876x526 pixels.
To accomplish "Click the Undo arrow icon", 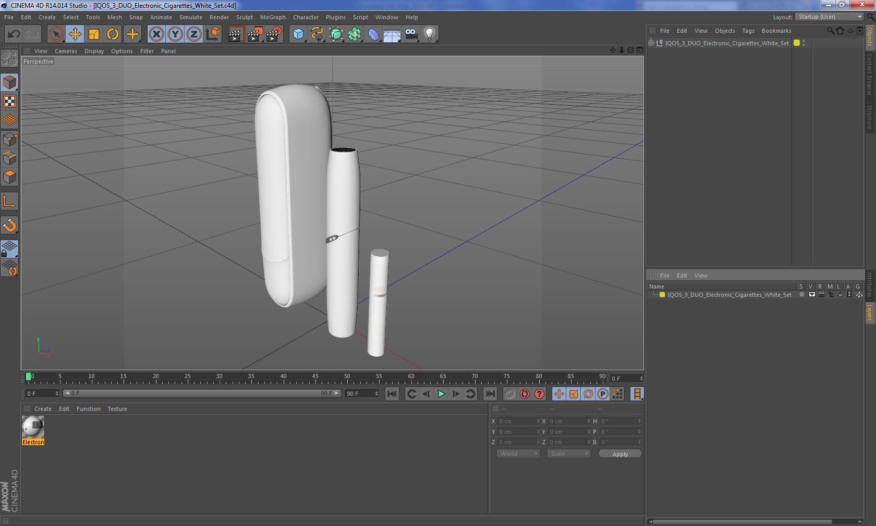I will 14,34.
